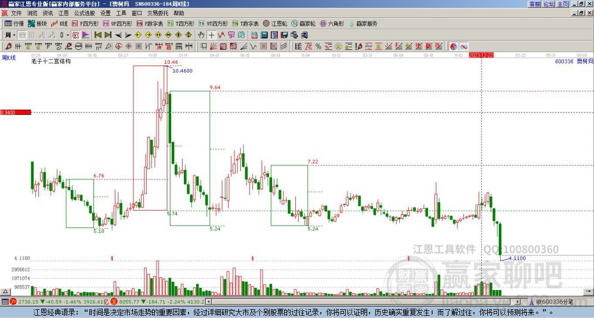This screenshot has width=594, height=318.
Task: Select the angle line tool
Action: pos(244,46)
